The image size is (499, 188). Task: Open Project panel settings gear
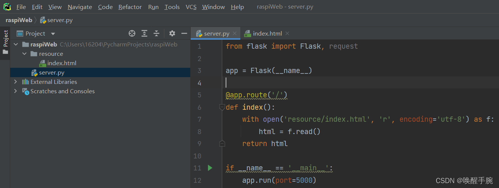[172, 33]
